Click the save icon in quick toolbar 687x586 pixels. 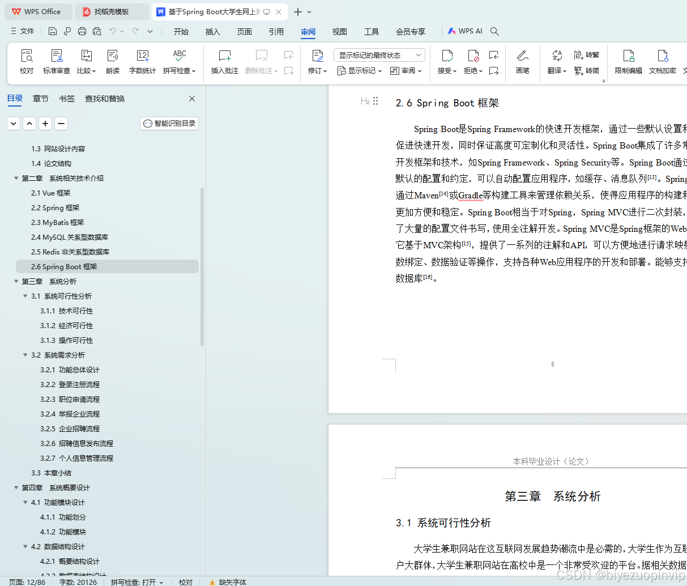53,31
